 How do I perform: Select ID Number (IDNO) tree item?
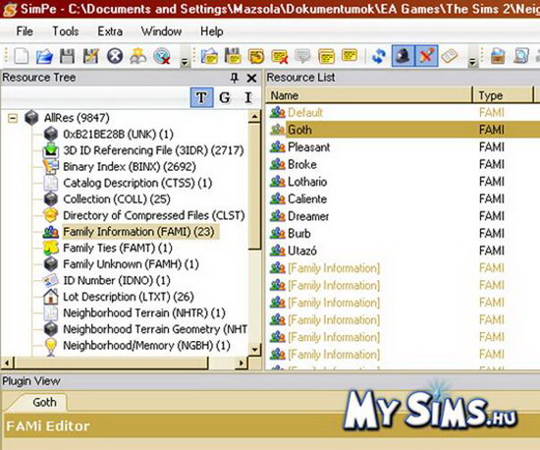click(x=117, y=280)
